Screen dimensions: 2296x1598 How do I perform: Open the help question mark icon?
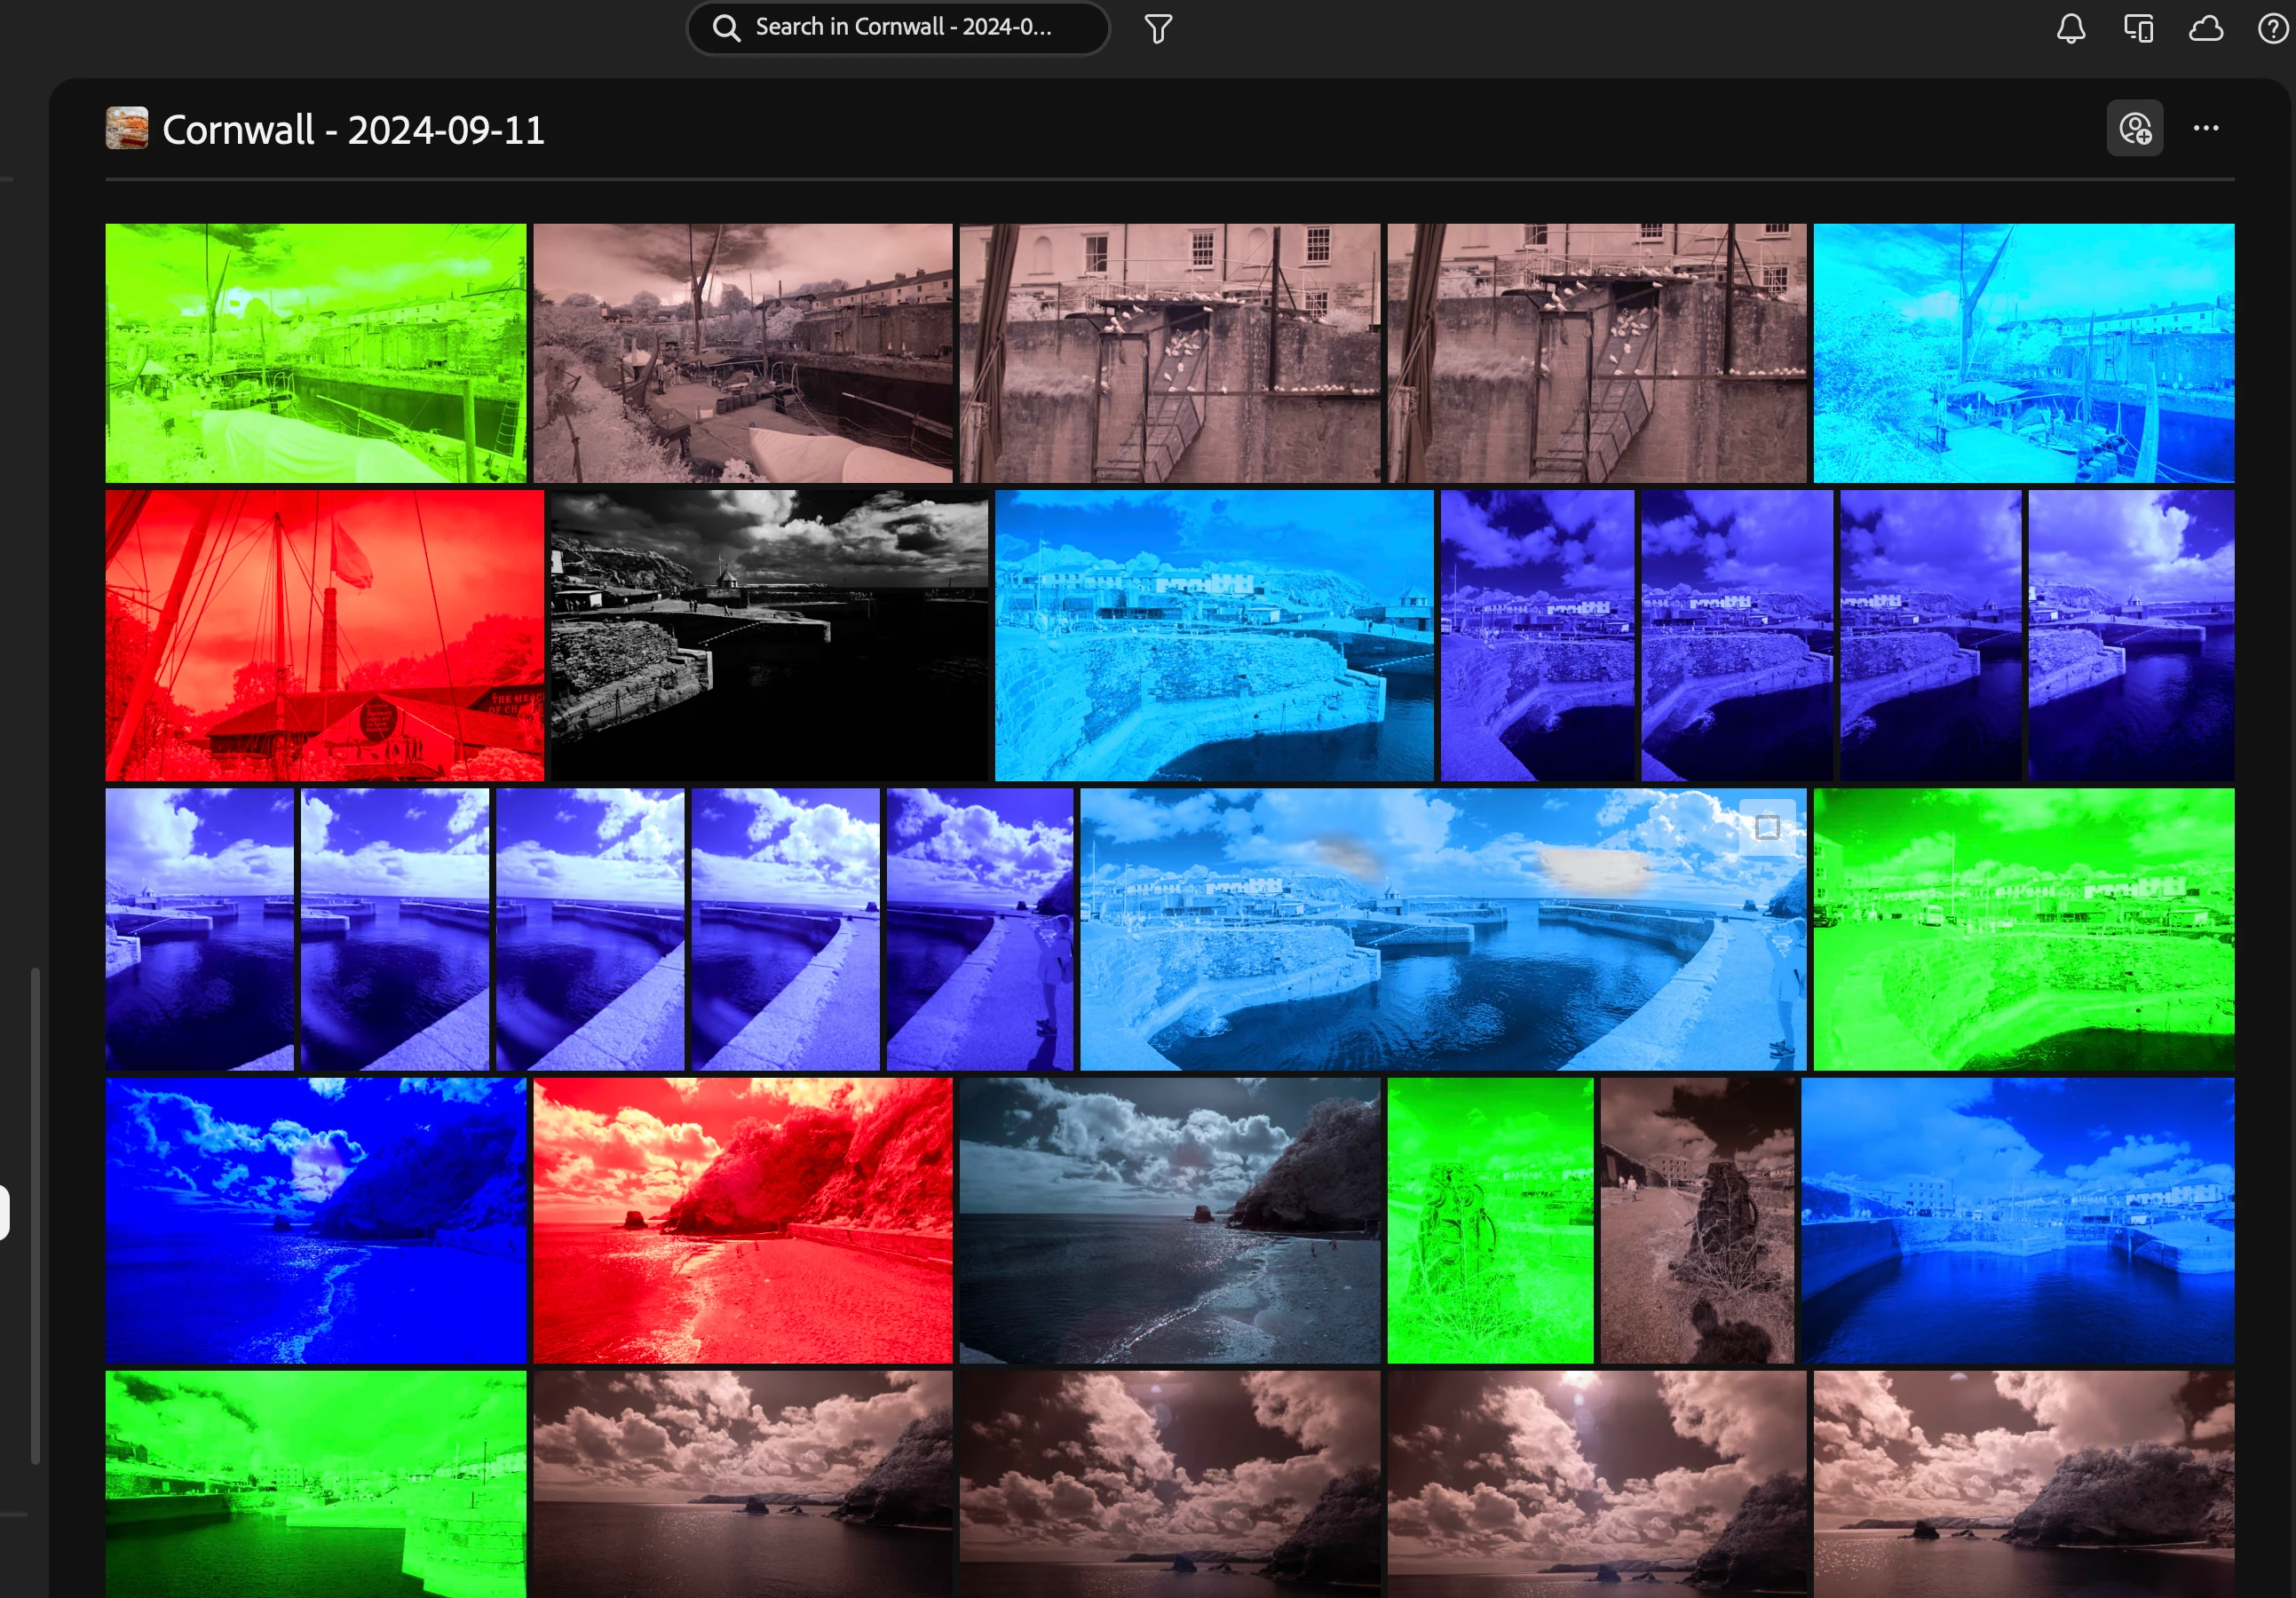pyautogui.click(x=2272, y=28)
